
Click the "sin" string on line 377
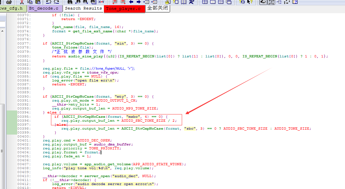(121, 44)
